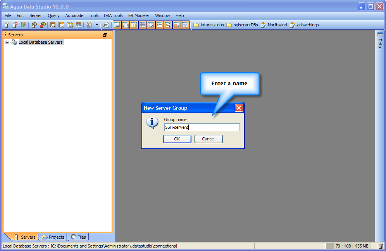Click the server icon with red minus sign
Image resolution: width=386 pixels, height=251 pixels.
pos(15,25)
